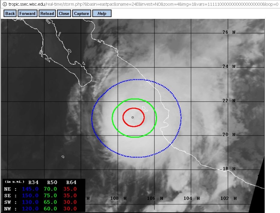
Task: Click the Forward button
Action: click(x=28, y=13)
